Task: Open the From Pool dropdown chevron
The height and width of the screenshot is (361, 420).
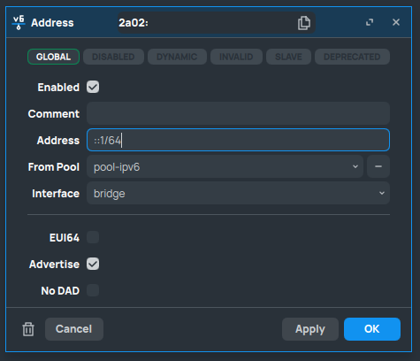Action: [355, 166]
